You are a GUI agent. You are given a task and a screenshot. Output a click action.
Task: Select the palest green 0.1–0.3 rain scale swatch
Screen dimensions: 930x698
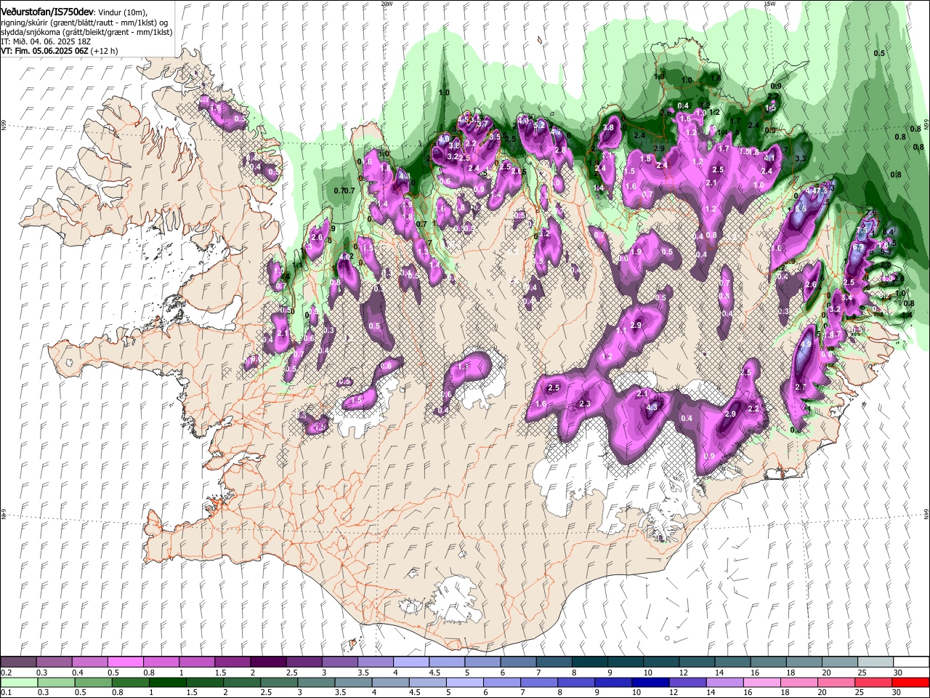coord(18,682)
